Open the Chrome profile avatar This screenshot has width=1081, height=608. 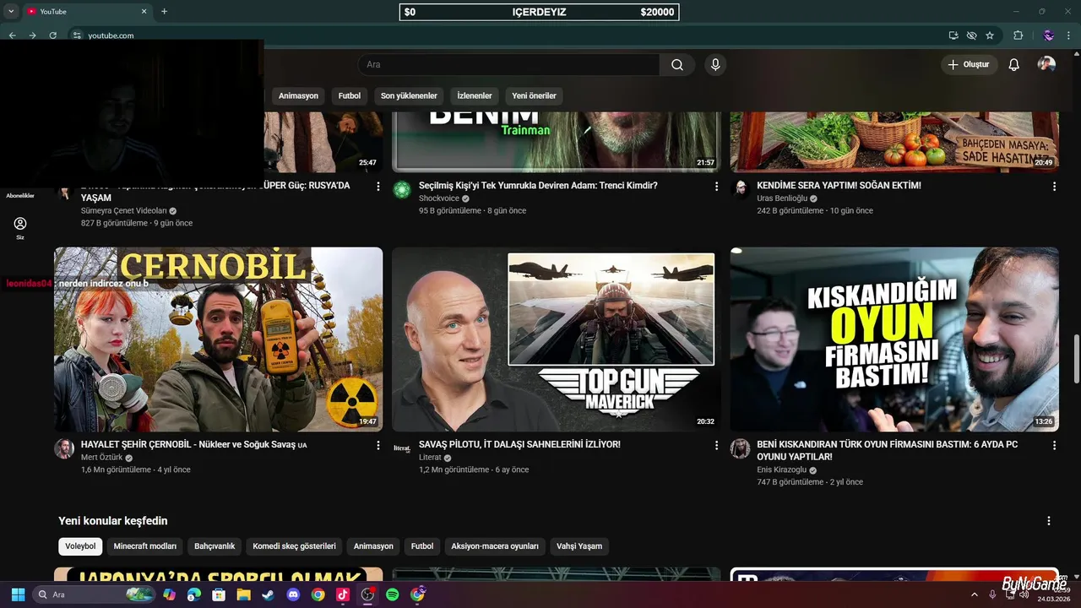[x=1048, y=35]
